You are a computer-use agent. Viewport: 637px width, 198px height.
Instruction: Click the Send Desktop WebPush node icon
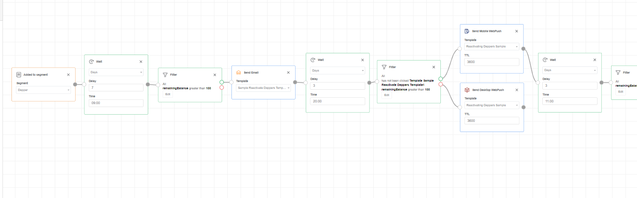[x=467, y=90]
